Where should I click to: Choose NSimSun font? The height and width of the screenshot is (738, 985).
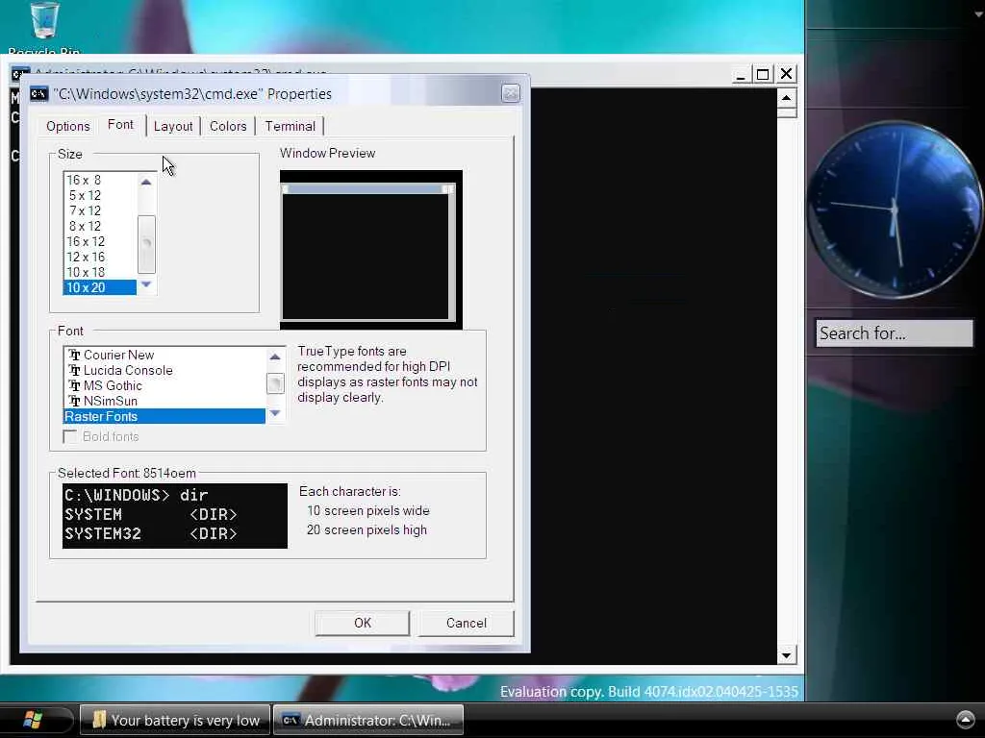[164, 401]
